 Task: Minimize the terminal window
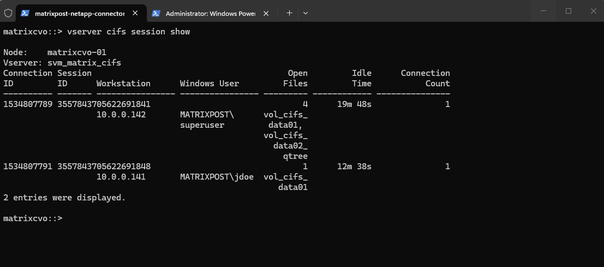click(x=543, y=11)
